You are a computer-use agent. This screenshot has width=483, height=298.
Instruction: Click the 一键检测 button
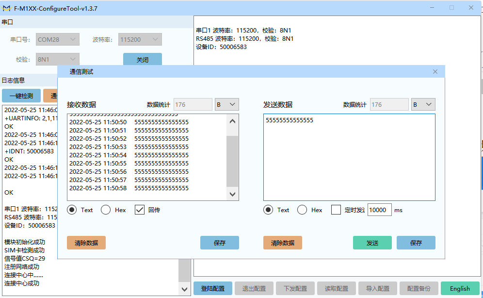[21, 96]
